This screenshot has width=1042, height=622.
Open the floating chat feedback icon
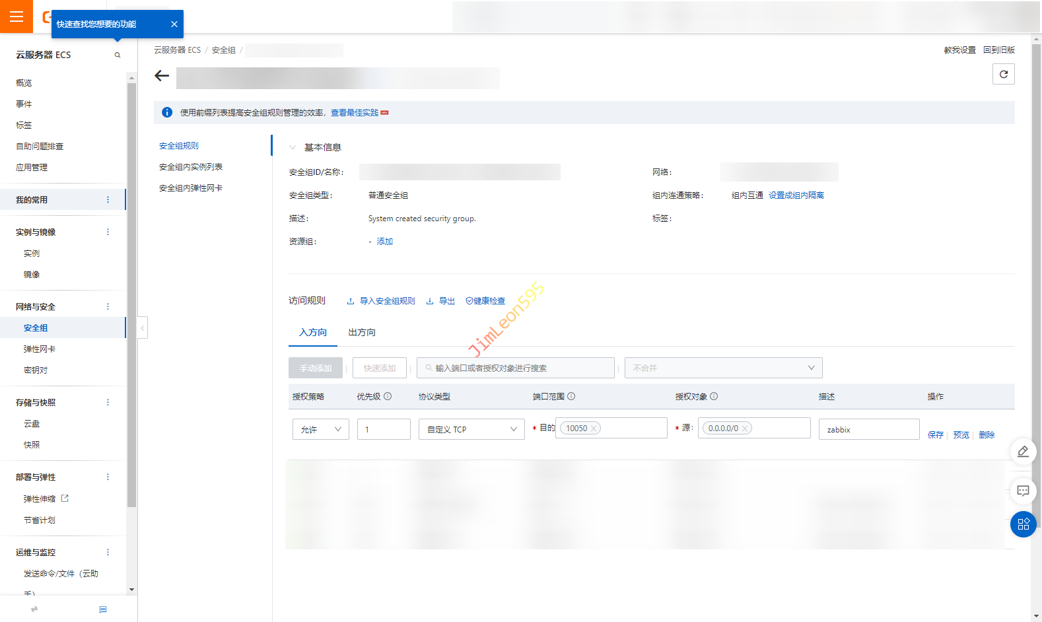pos(1023,491)
